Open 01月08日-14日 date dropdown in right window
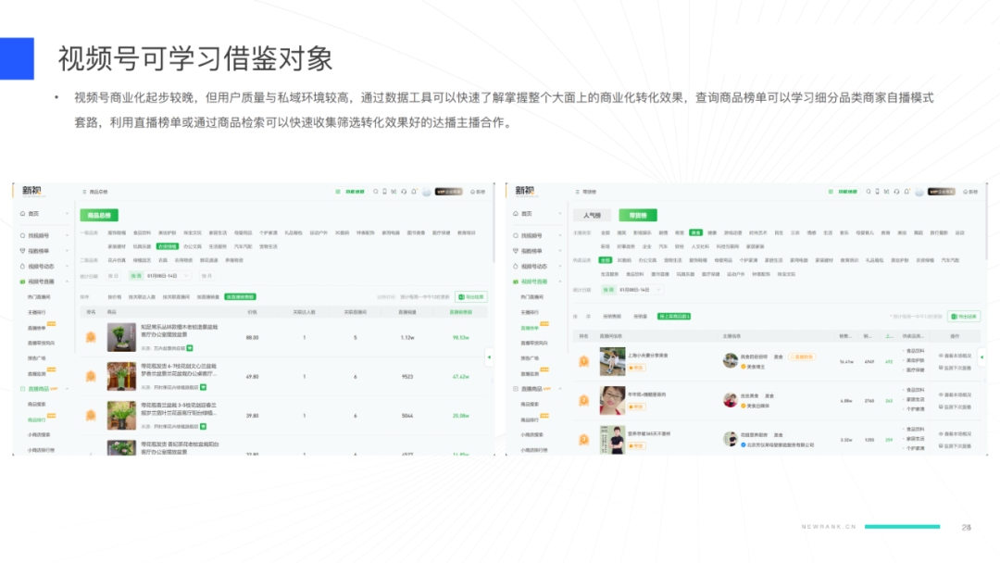1000x563 pixels. [x=641, y=290]
